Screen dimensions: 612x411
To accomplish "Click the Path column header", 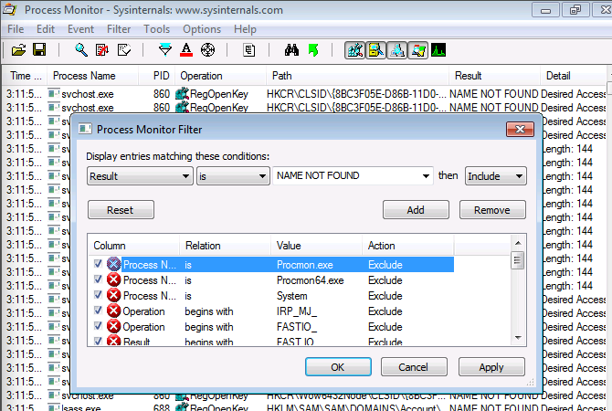I will (x=357, y=76).
